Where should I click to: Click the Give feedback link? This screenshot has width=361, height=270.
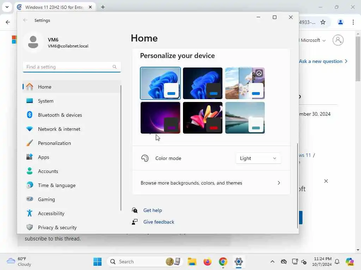[x=159, y=222]
